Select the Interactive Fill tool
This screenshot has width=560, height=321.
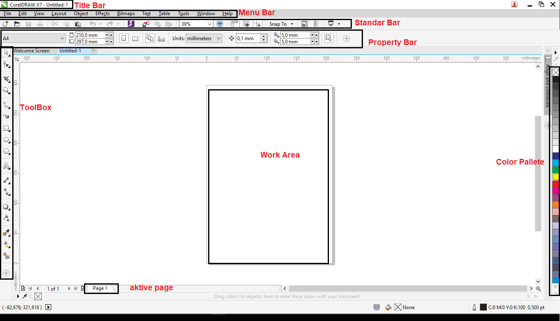[x=7, y=244]
